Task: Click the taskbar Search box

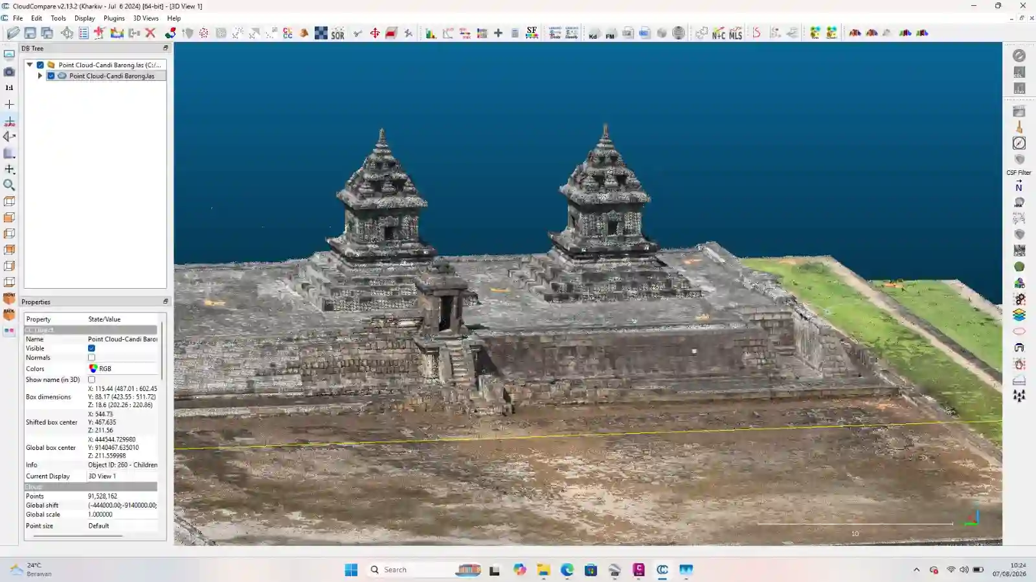Action: 424,570
